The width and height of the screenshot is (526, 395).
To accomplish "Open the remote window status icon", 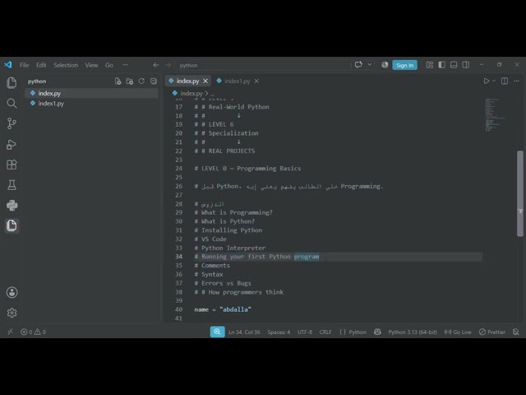I will 10,332.
